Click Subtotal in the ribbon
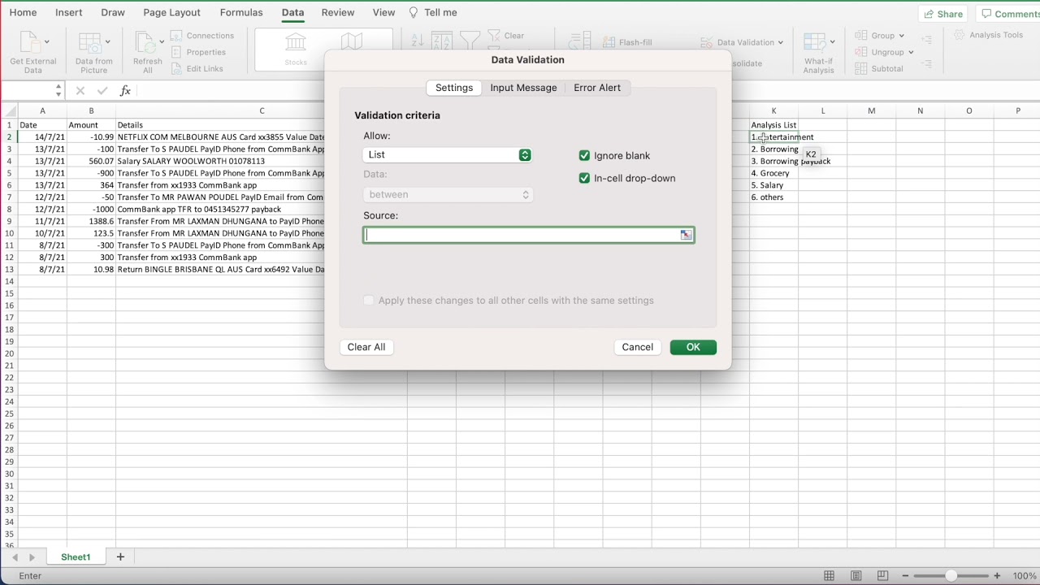1040x585 pixels. tap(879, 69)
